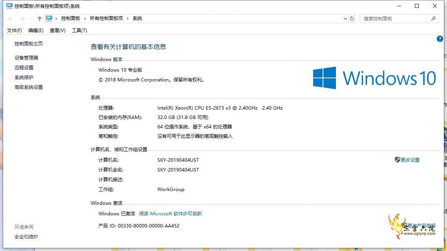Go to 控制面板主页
Image resolution: width=447 pixels, height=251 pixels.
click(x=29, y=44)
